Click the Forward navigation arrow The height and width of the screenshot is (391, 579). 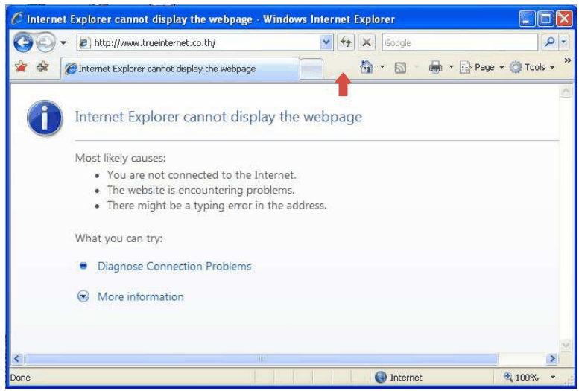pos(45,43)
